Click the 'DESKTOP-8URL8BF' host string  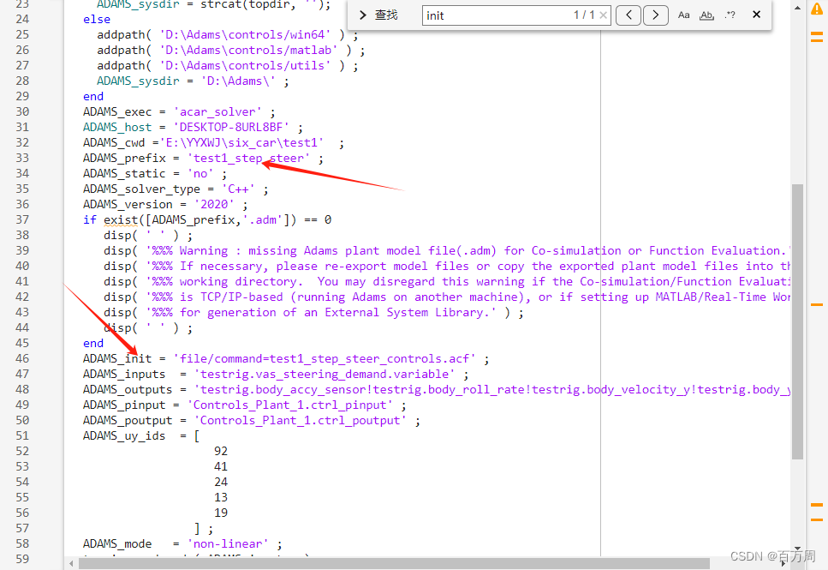tap(231, 128)
